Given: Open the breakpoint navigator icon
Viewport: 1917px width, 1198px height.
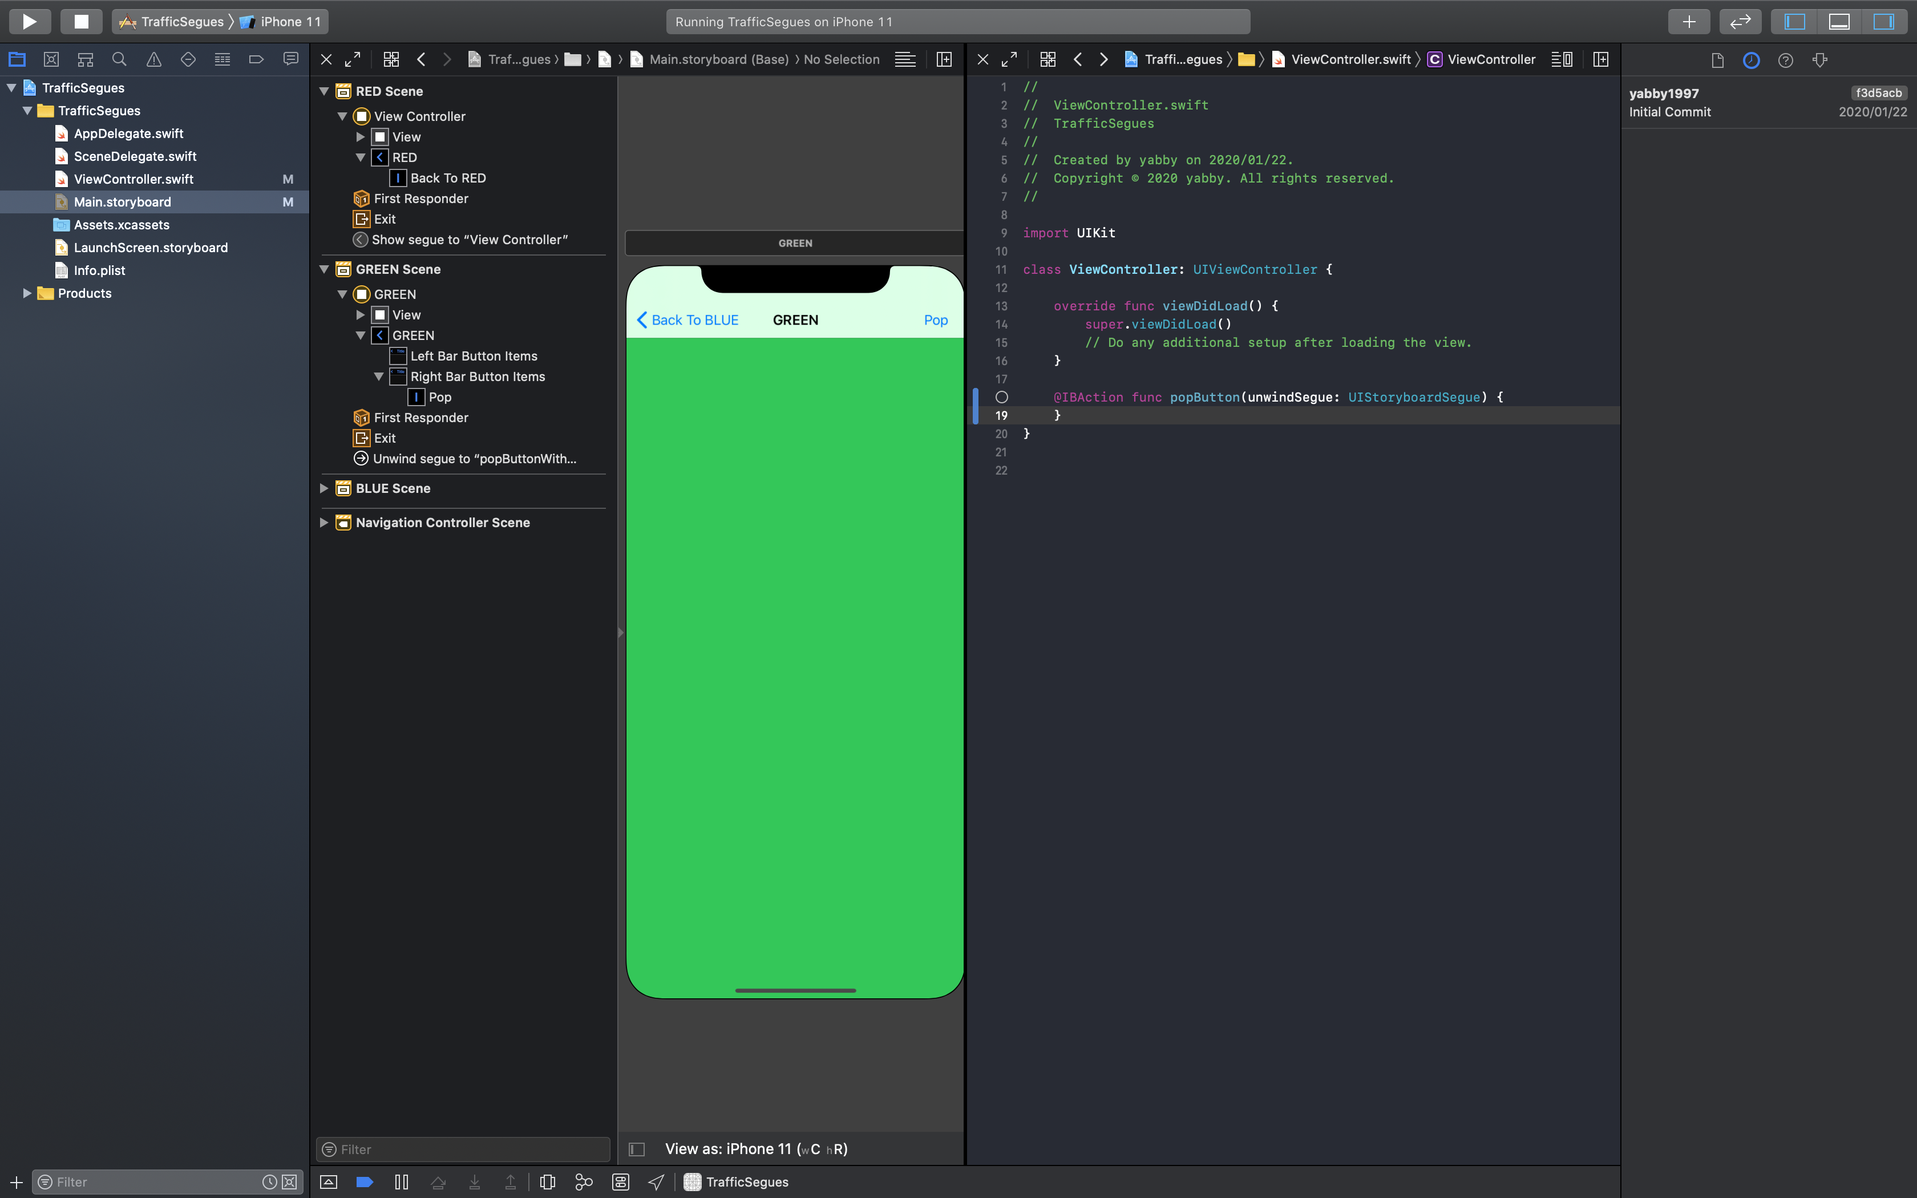Looking at the screenshot, I should tap(256, 59).
